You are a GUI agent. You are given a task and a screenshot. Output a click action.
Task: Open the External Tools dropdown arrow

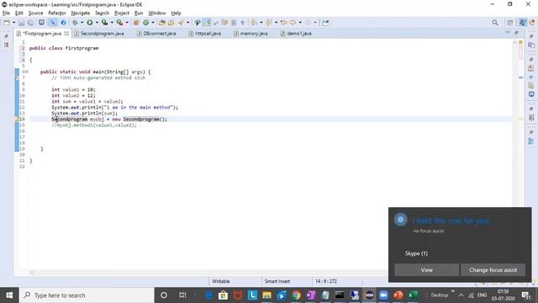click(x=127, y=23)
